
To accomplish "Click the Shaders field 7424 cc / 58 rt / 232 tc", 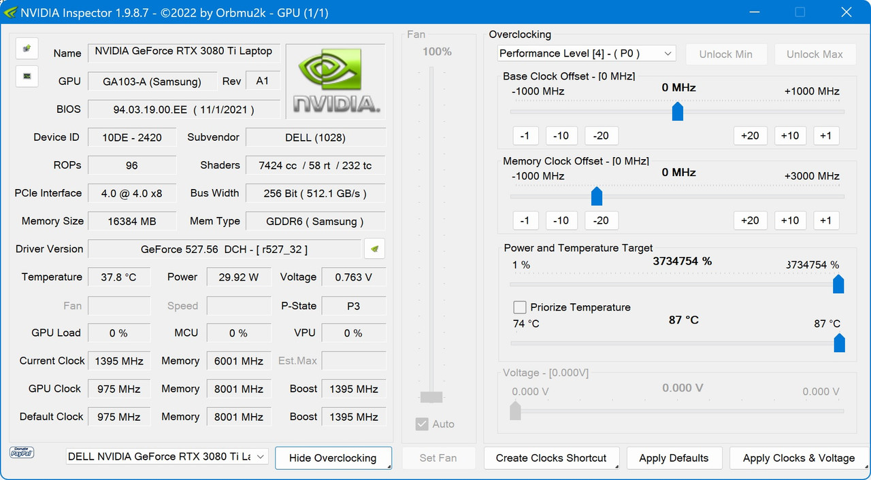I will tap(316, 165).
